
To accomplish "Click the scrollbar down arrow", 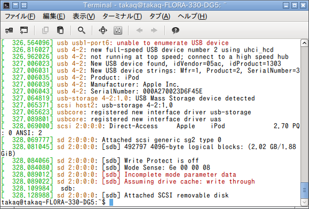I will pyautogui.click(x=304, y=202).
